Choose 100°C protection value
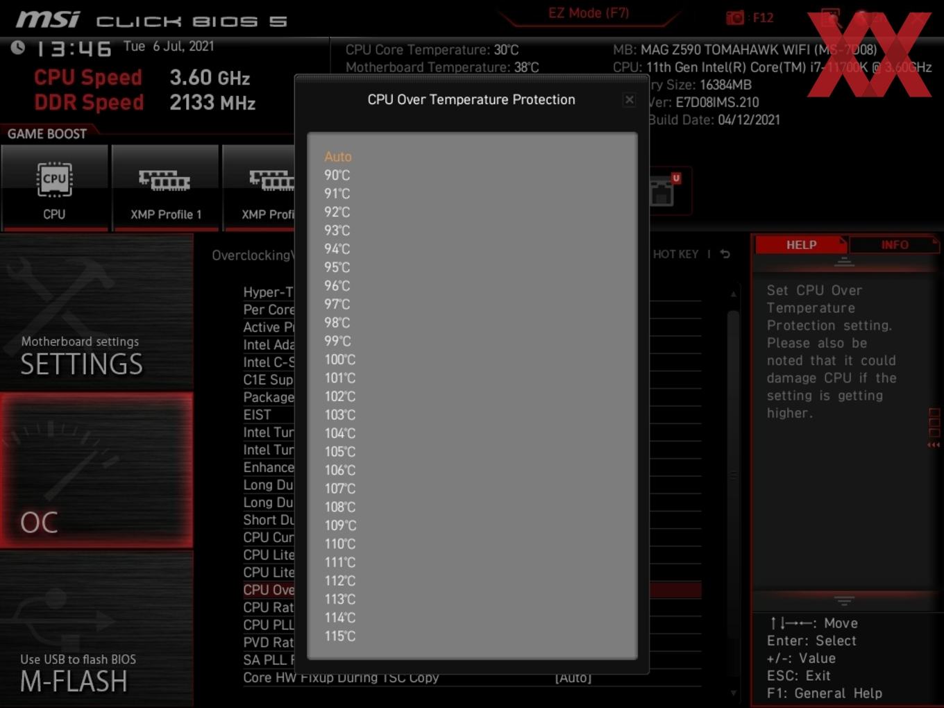The width and height of the screenshot is (944, 708). [x=340, y=360]
